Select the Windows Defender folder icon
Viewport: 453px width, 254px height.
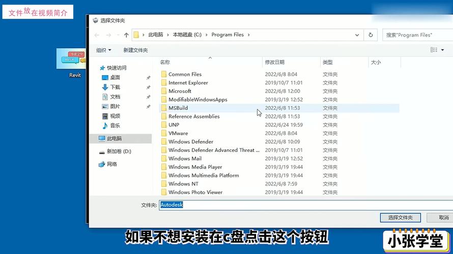coord(164,142)
